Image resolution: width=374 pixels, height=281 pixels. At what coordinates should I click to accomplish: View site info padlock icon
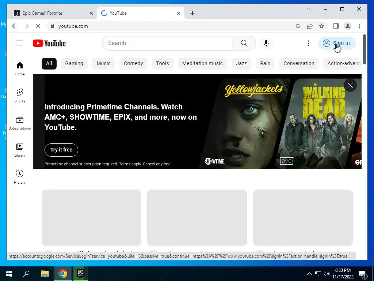pos(53,26)
